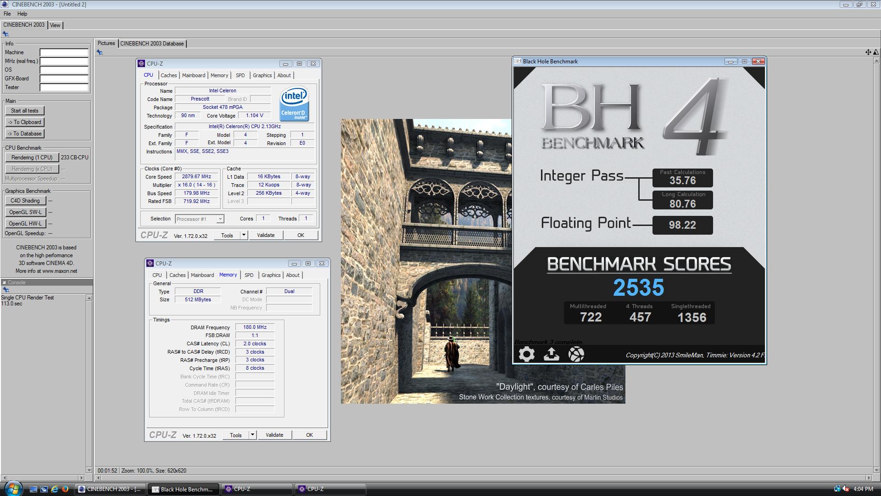881x496 pixels.
Task: Run Rendering (1 CPU) benchmark
Action: pyautogui.click(x=32, y=158)
